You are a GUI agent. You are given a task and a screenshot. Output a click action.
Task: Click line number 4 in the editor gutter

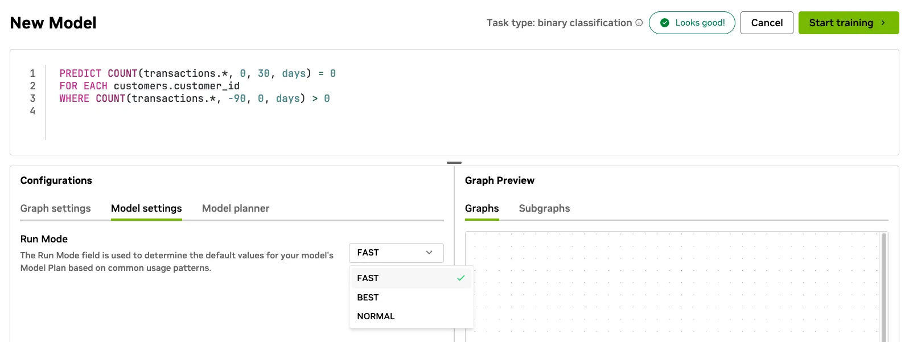coord(32,111)
